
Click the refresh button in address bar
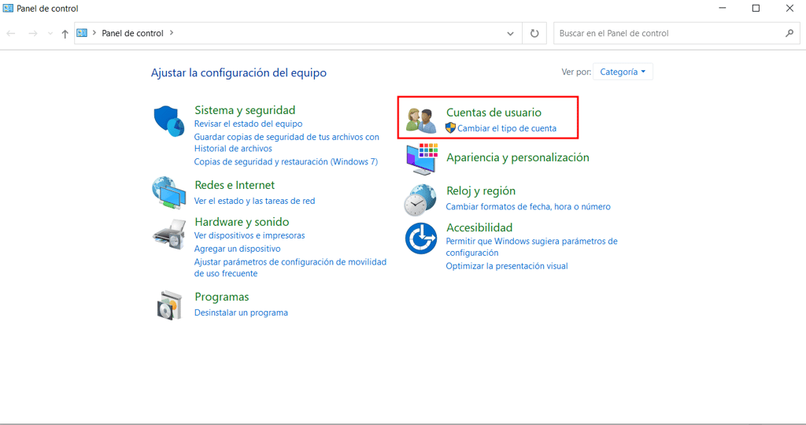click(x=534, y=33)
